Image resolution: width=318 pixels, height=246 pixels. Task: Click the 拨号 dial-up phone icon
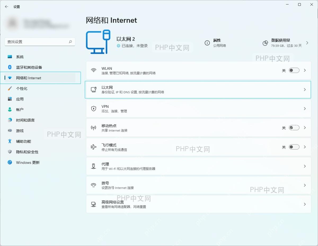[94, 185]
